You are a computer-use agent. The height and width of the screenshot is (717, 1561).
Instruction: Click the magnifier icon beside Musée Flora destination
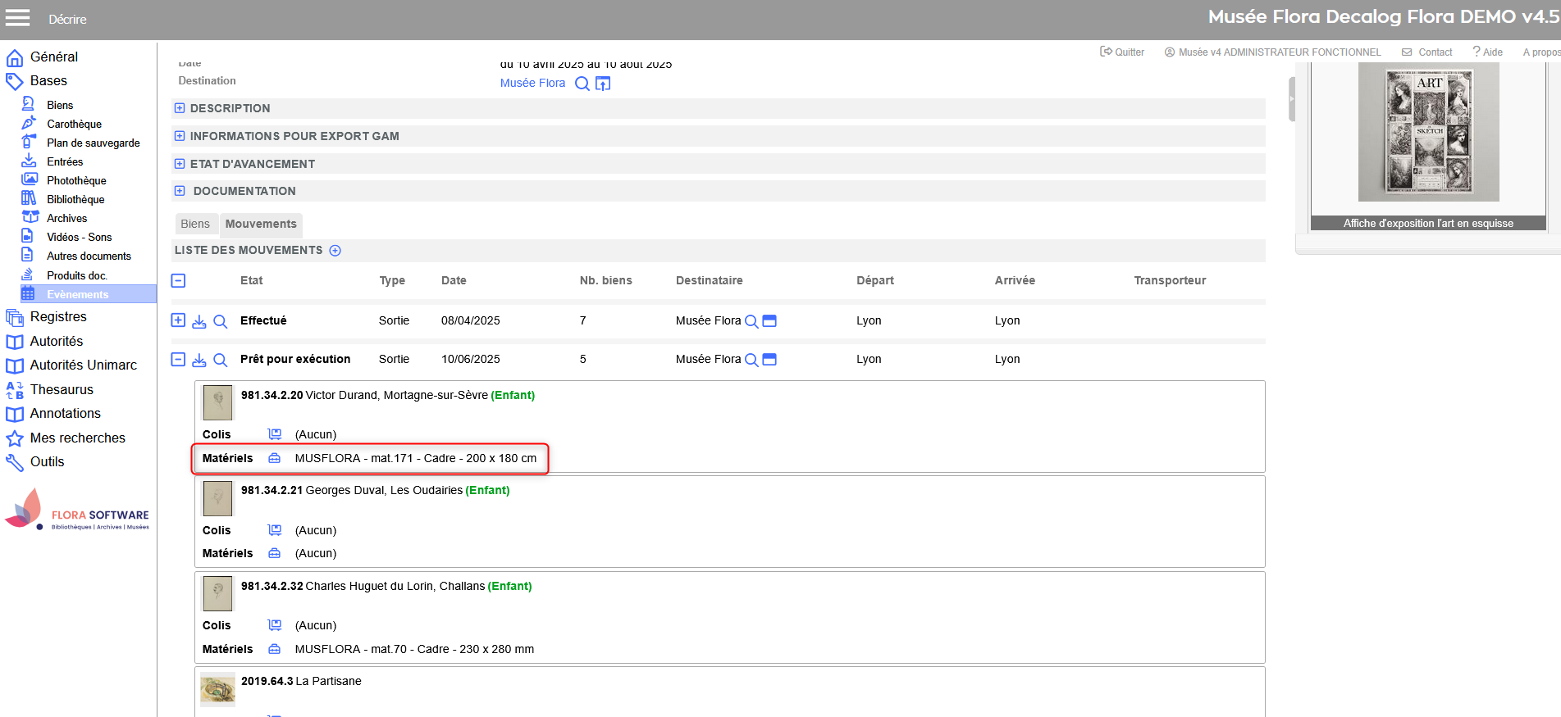coord(582,84)
